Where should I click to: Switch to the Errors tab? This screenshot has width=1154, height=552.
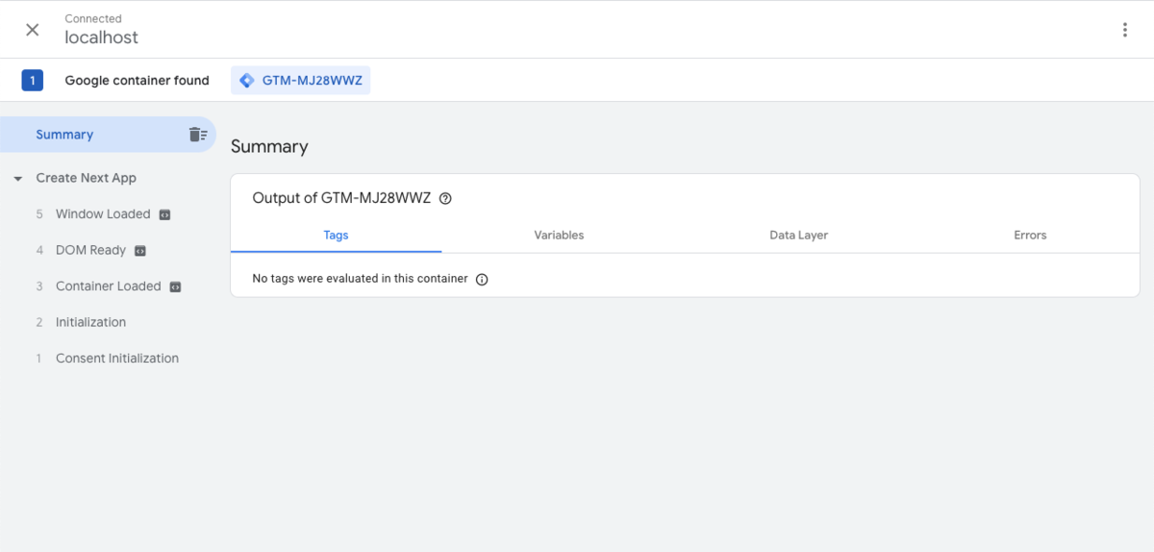point(1030,235)
